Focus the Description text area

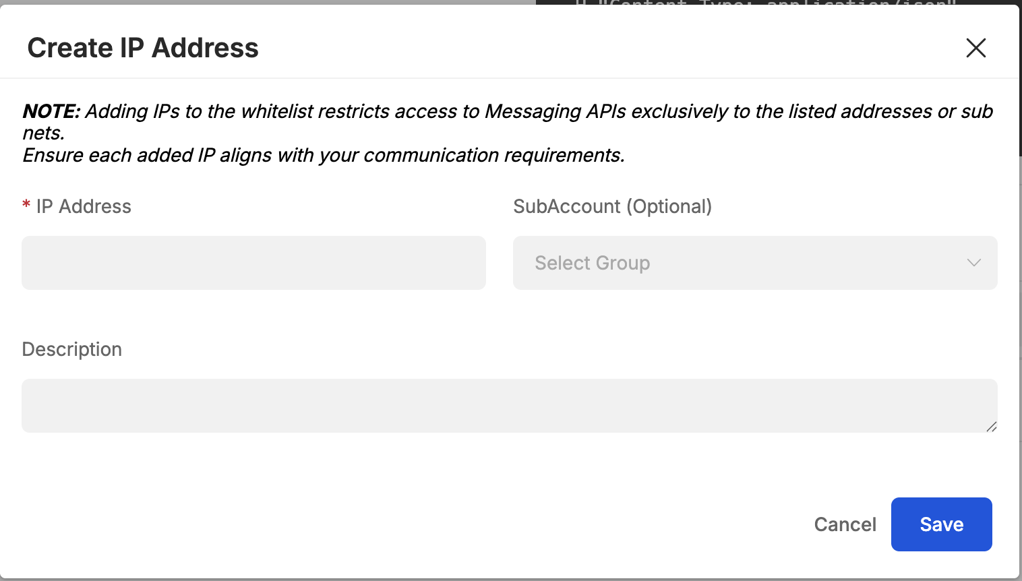[x=509, y=405]
